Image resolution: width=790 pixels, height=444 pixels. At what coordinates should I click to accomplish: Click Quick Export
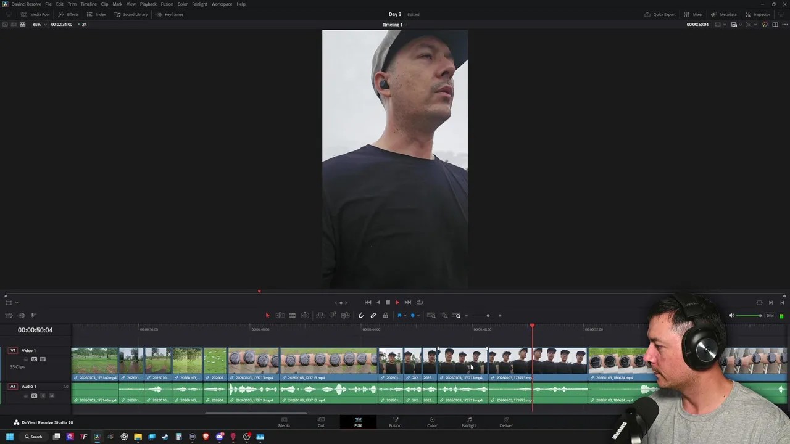click(x=660, y=14)
